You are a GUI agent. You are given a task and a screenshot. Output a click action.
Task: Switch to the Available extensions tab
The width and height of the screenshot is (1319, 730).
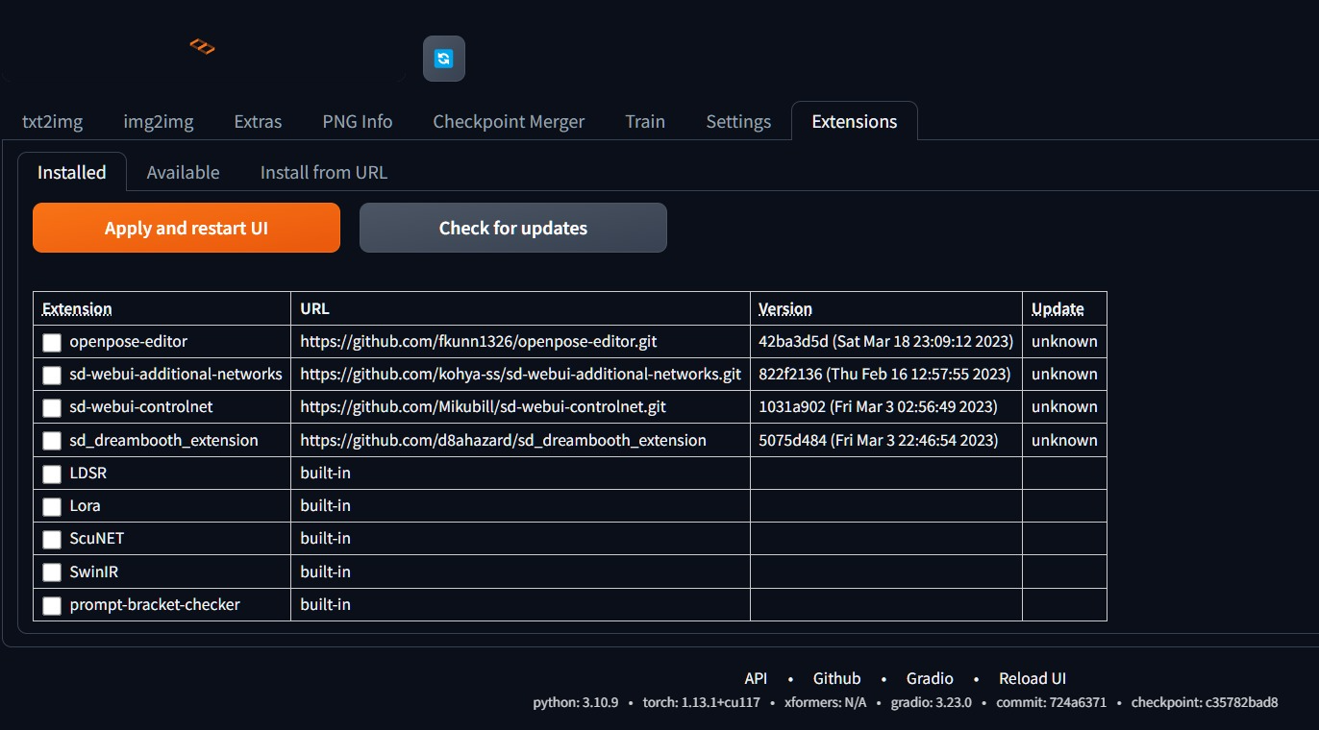pos(183,172)
